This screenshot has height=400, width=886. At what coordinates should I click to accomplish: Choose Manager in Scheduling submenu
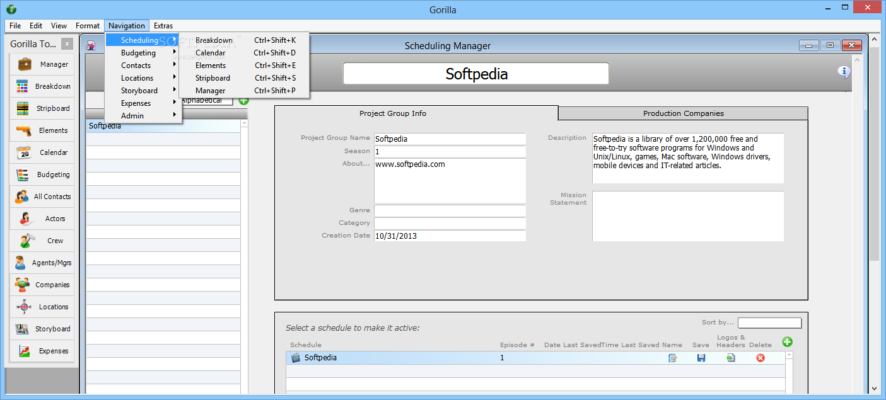coord(244,91)
